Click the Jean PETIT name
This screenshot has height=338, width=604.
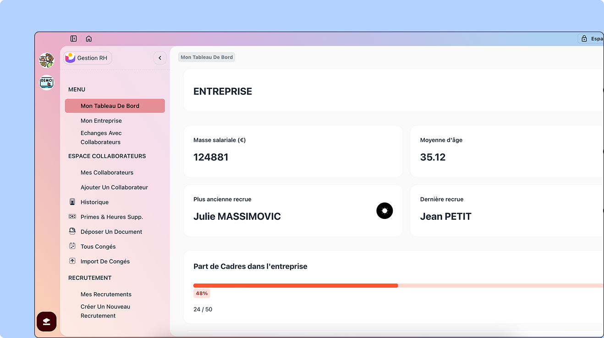coord(445,217)
